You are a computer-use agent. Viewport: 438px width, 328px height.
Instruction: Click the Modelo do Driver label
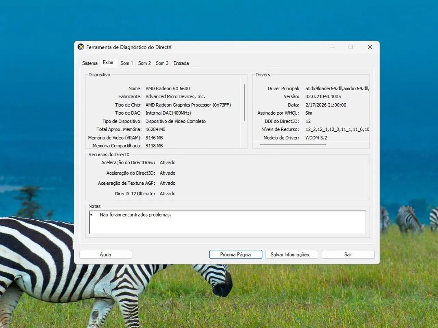[x=281, y=138]
